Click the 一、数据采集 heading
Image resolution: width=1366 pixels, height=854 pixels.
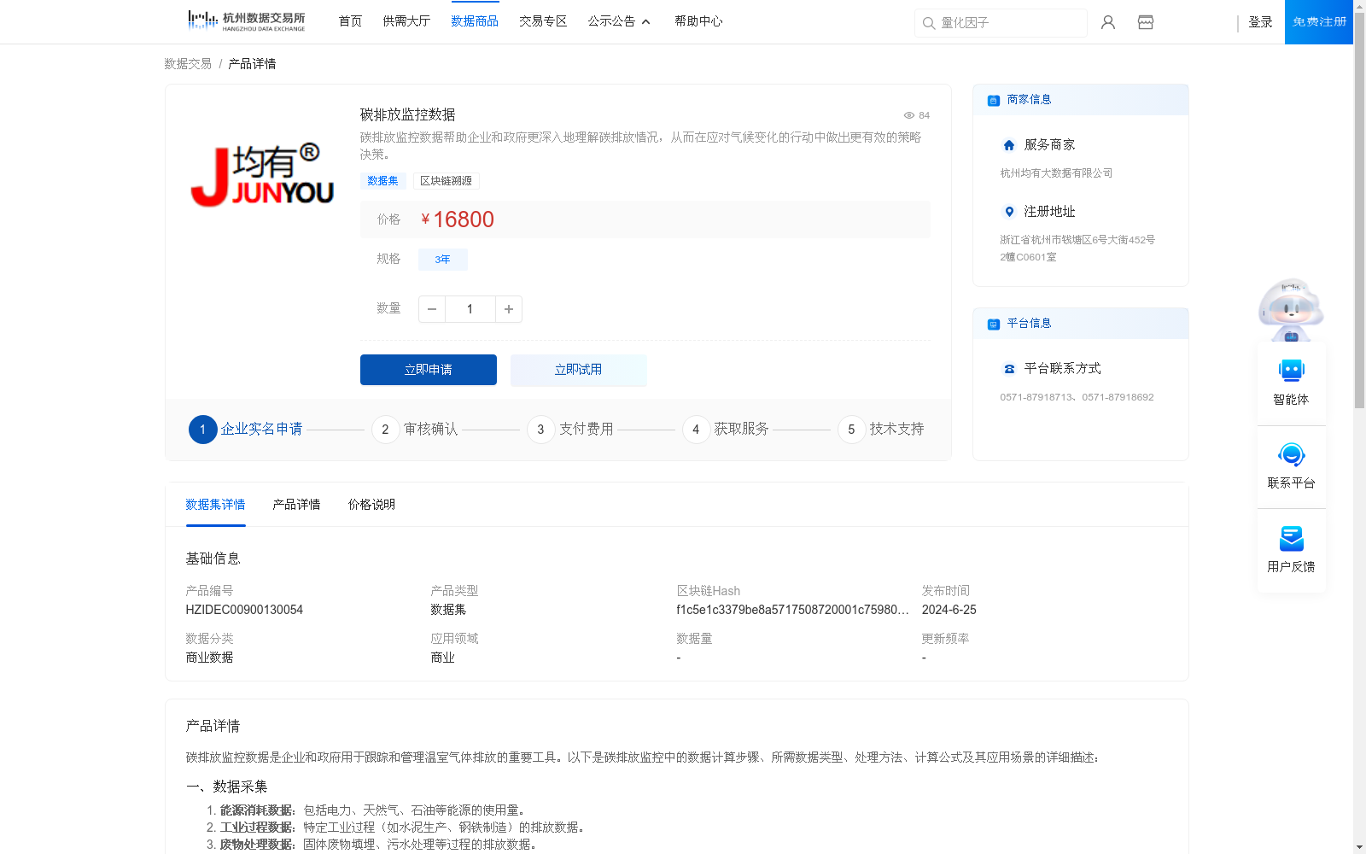tap(226, 787)
